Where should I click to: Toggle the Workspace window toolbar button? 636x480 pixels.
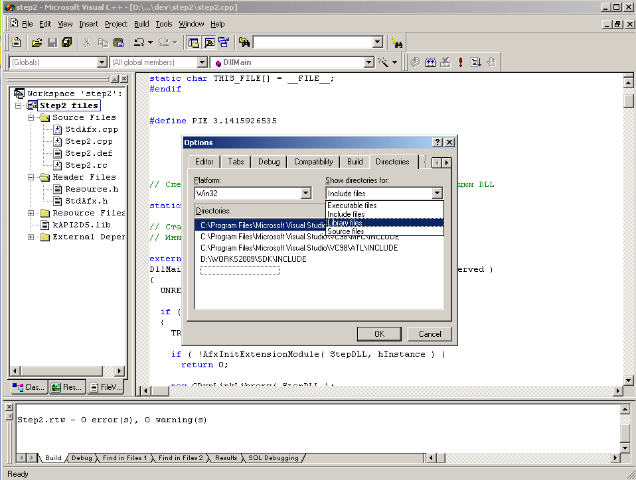coord(193,42)
